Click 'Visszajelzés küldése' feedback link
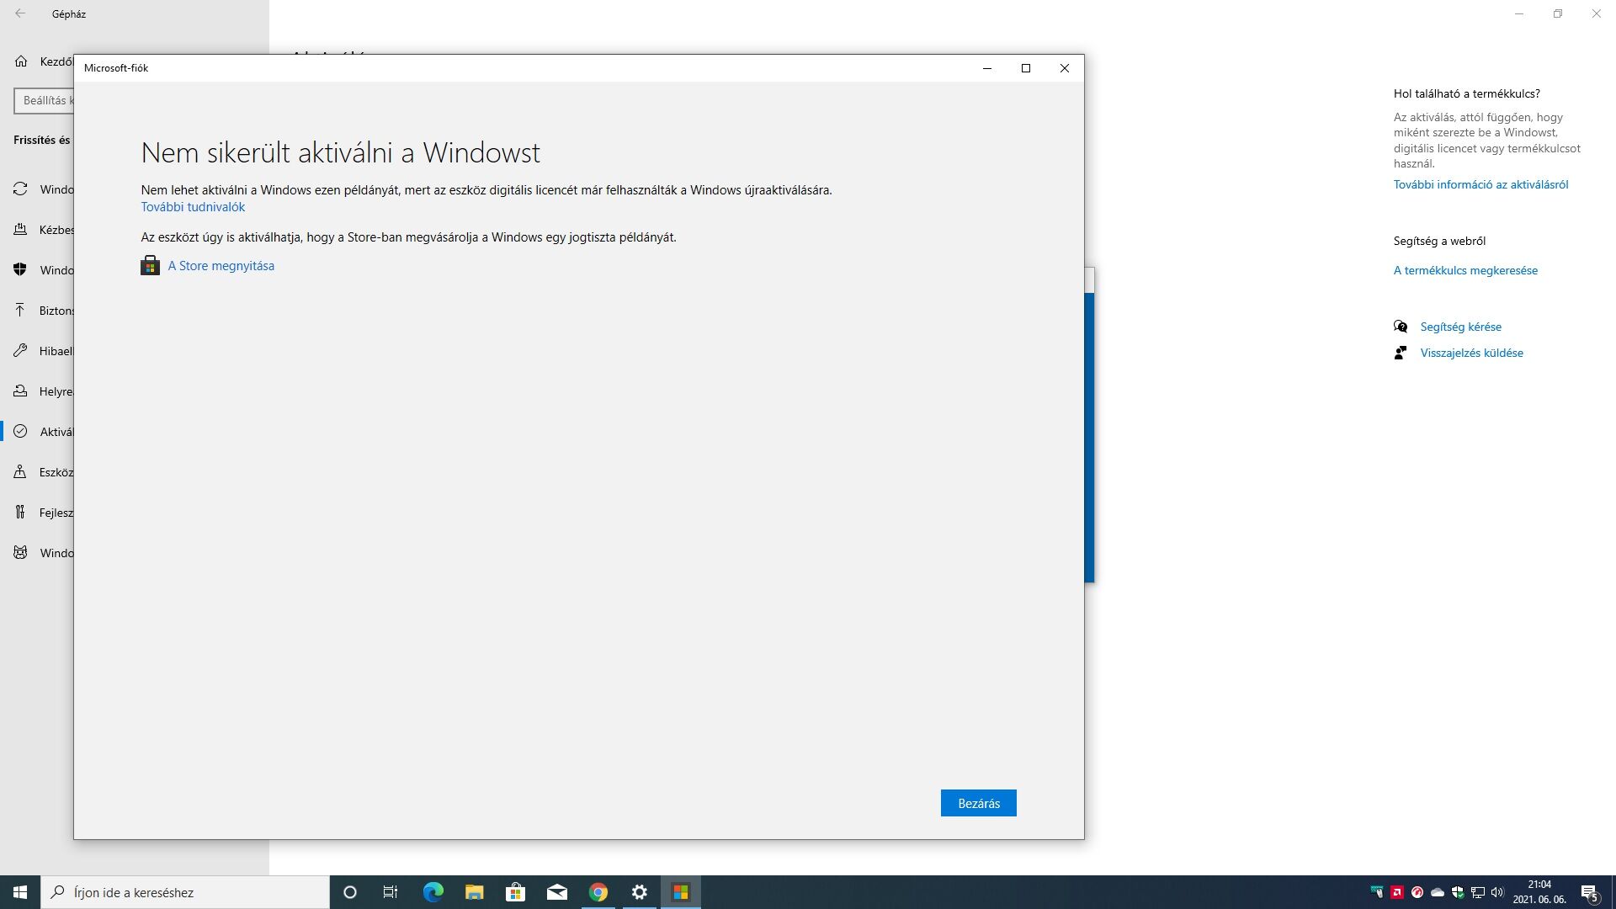This screenshot has width=1616, height=909. [1471, 353]
